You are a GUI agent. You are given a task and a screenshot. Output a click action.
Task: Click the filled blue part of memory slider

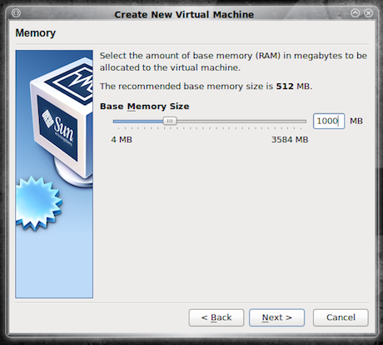click(x=138, y=122)
